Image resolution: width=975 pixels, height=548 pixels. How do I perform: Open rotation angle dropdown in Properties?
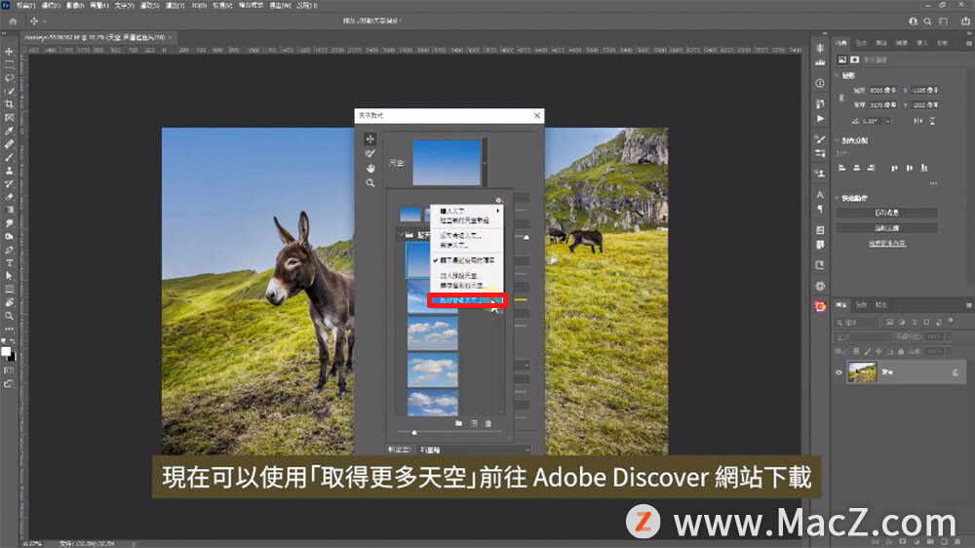pyautogui.click(x=888, y=121)
